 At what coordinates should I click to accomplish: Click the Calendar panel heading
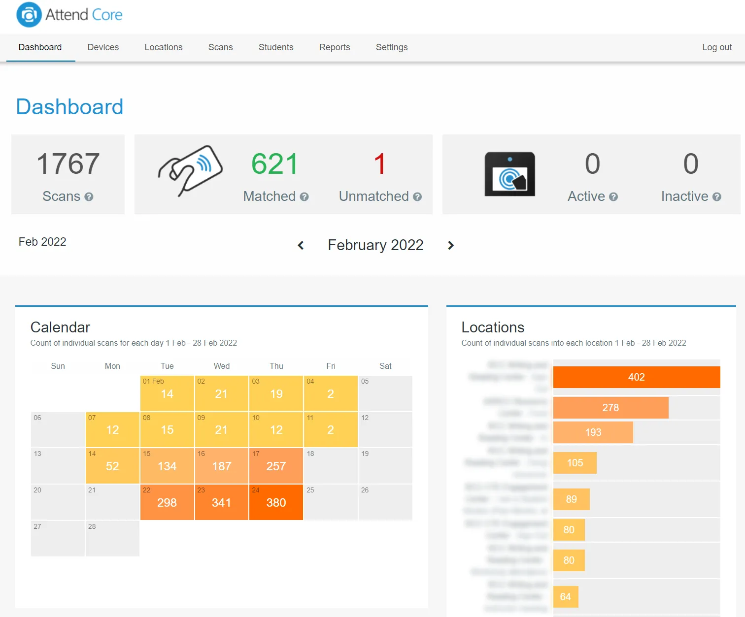pyautogui.click(x=60, y=327)
